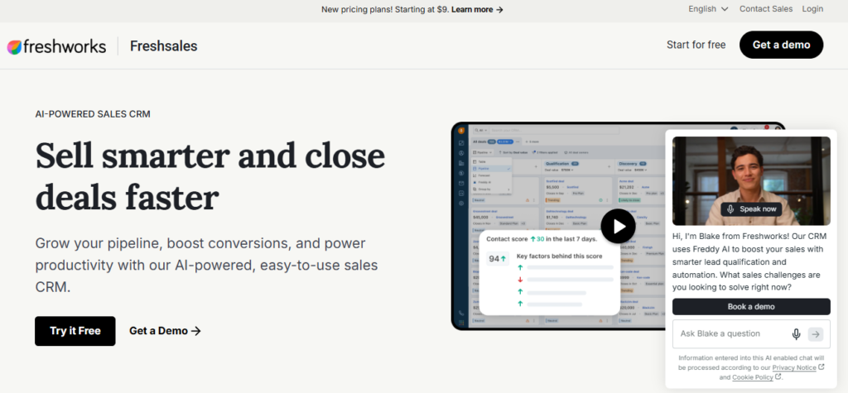
Task: Click the black Get a demo button
Action: pyautogui.click(x=781, y=45)
